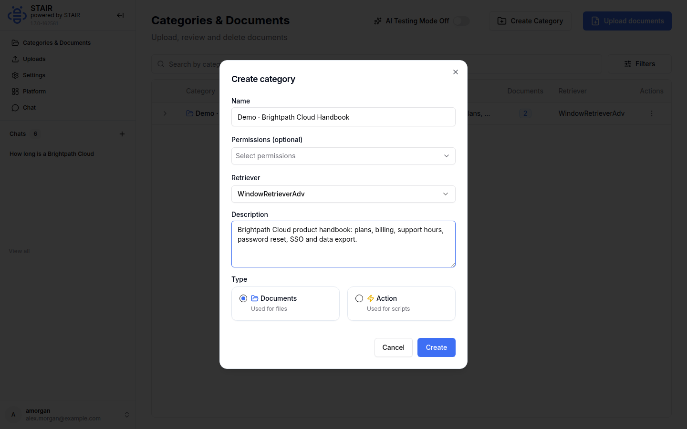687x429 pixels.
Task: Click the Settings gear icon
Action: (15, 75)
